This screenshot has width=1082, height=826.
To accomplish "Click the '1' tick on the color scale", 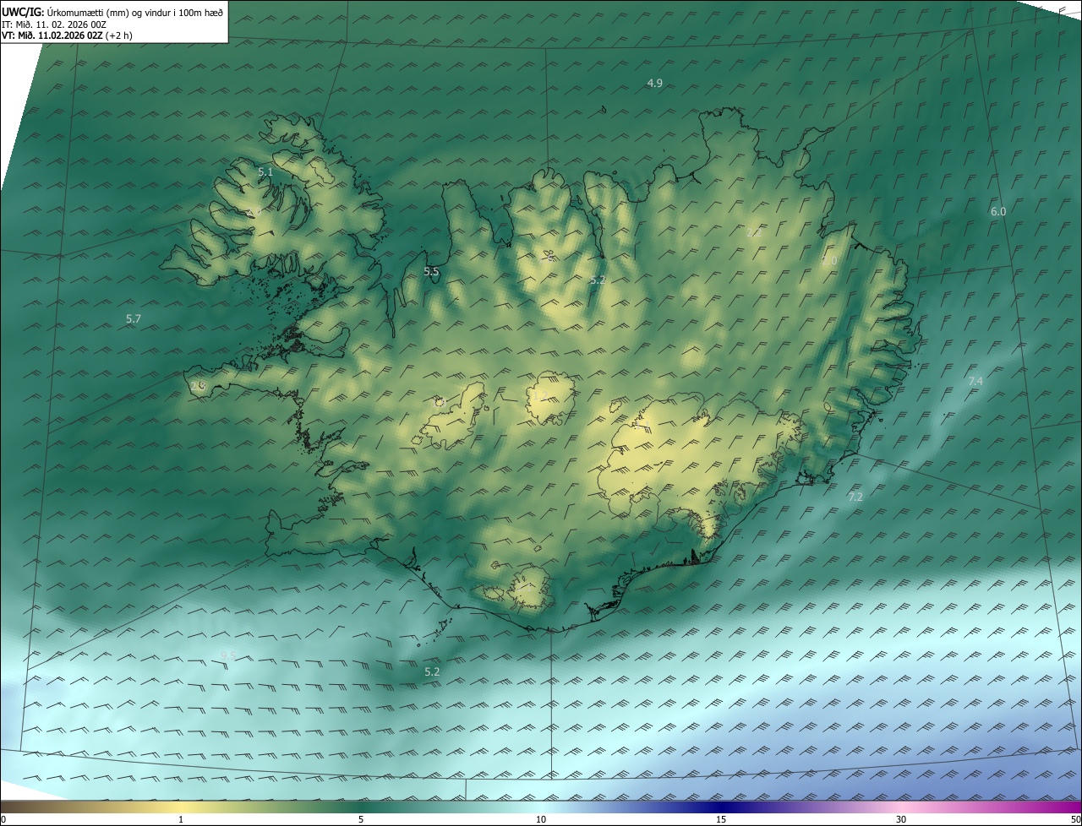I will (x=181, y=820).
